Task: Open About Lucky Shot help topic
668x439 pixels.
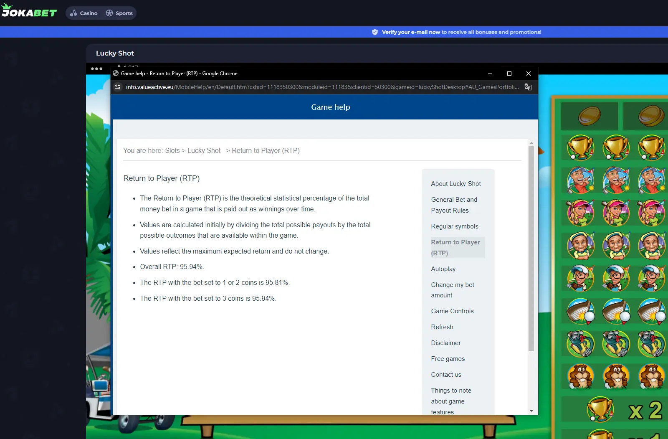Action: 456,184
